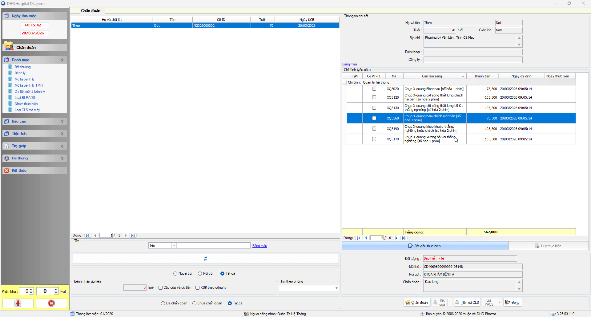Open Mô tả bệnh lý category
Viewport: 591px width, 317px height.
(25, 79)
